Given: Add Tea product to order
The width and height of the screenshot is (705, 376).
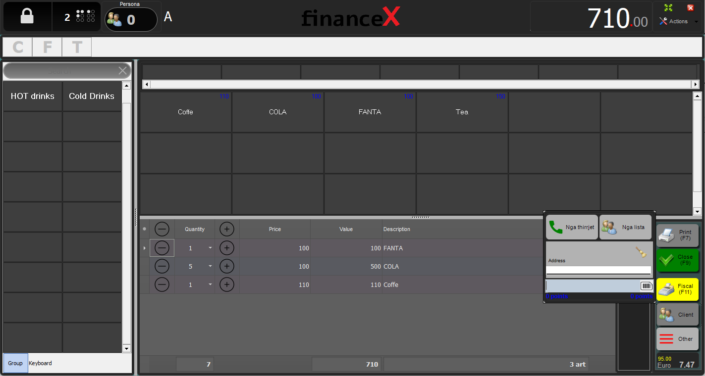Looking at the screenshot, I should tap(462, 112).
